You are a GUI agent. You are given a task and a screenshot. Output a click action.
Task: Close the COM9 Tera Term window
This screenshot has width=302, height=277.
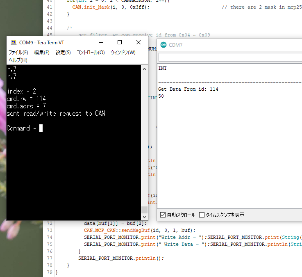138,42
